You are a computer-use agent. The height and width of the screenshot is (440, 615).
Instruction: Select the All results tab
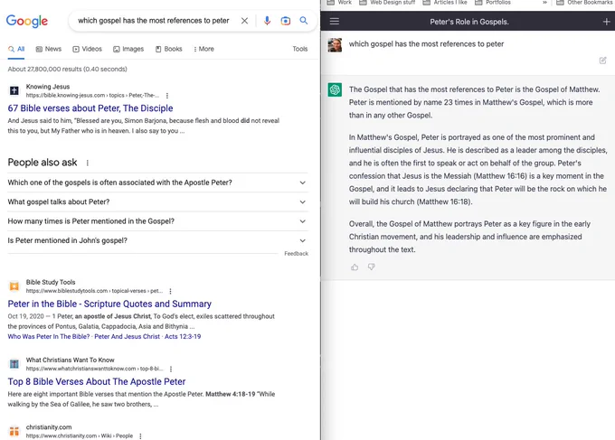coord(16,49)
